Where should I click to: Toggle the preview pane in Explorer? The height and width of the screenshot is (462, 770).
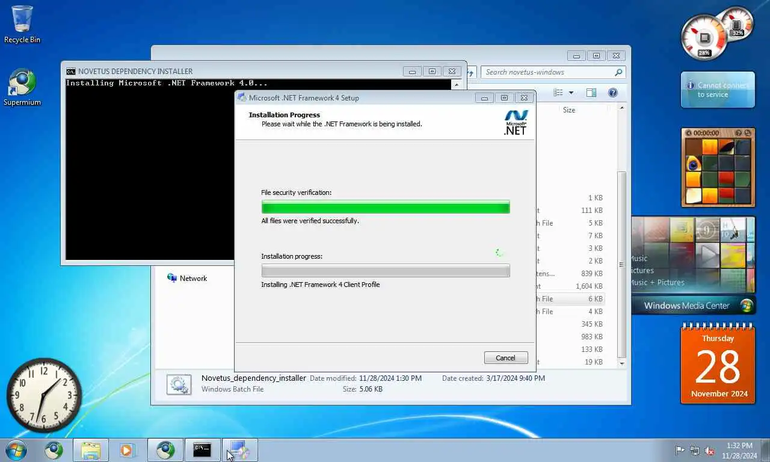click(x=591, y=93)
